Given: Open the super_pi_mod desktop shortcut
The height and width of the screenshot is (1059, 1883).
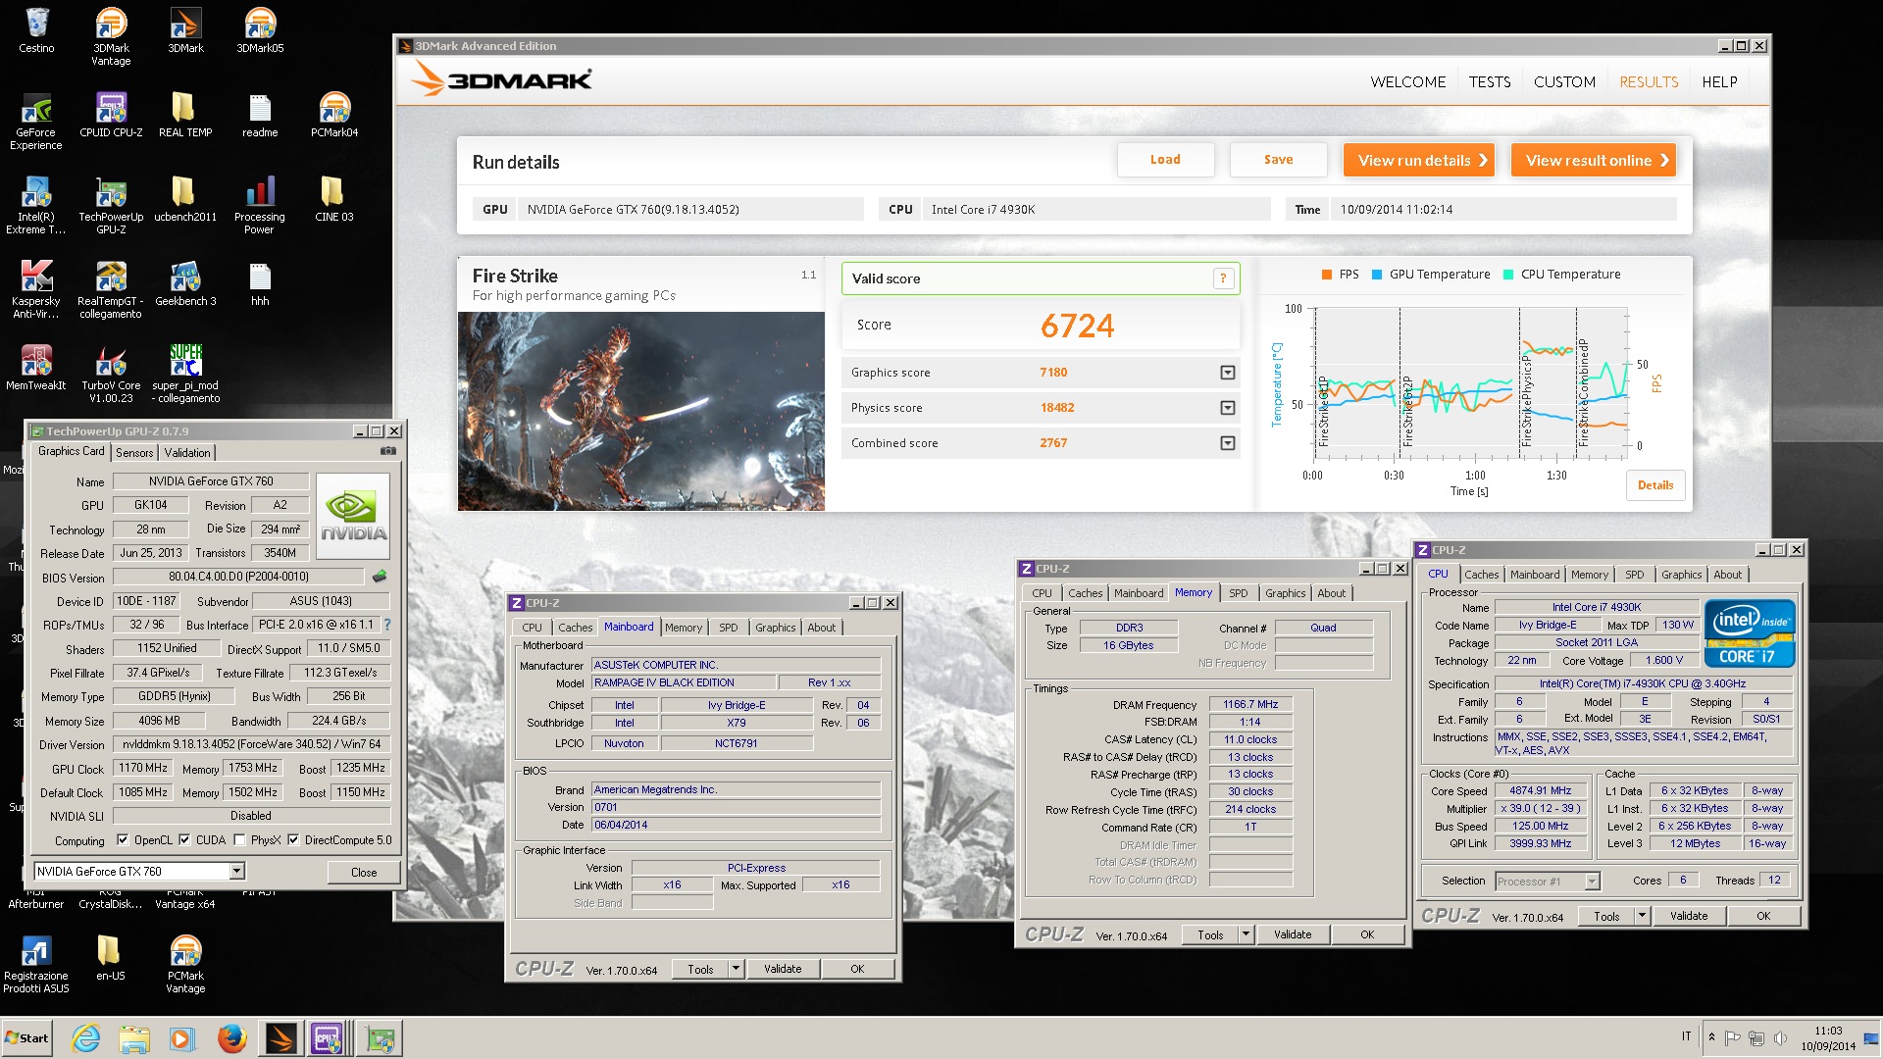Looking at the screenshot, I should coord(185,373).
